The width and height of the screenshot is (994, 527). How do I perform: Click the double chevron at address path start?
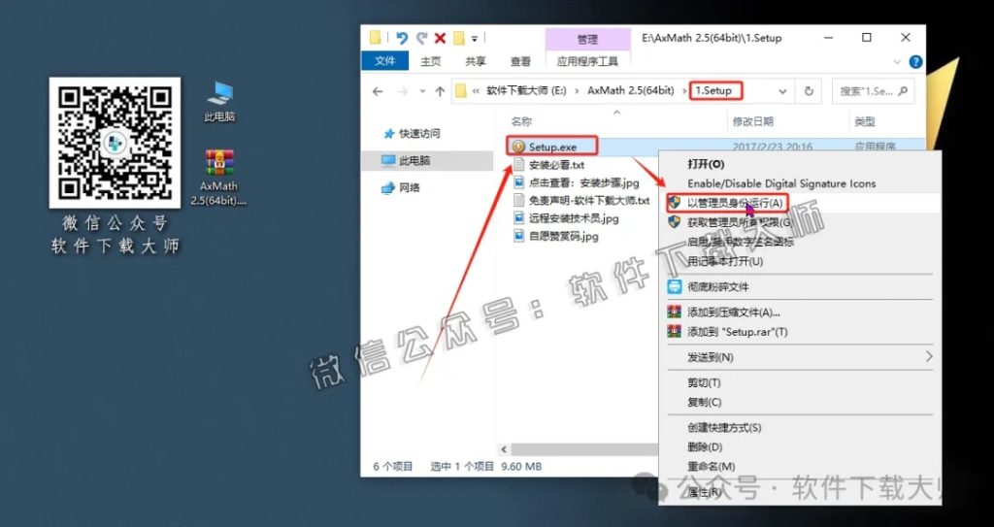(477, 91)
